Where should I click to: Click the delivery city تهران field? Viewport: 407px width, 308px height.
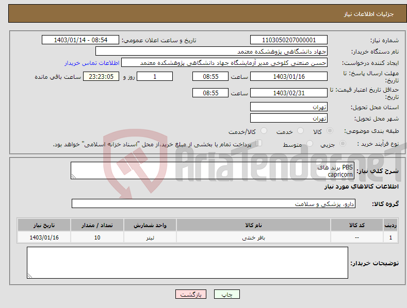click(289, 118)
